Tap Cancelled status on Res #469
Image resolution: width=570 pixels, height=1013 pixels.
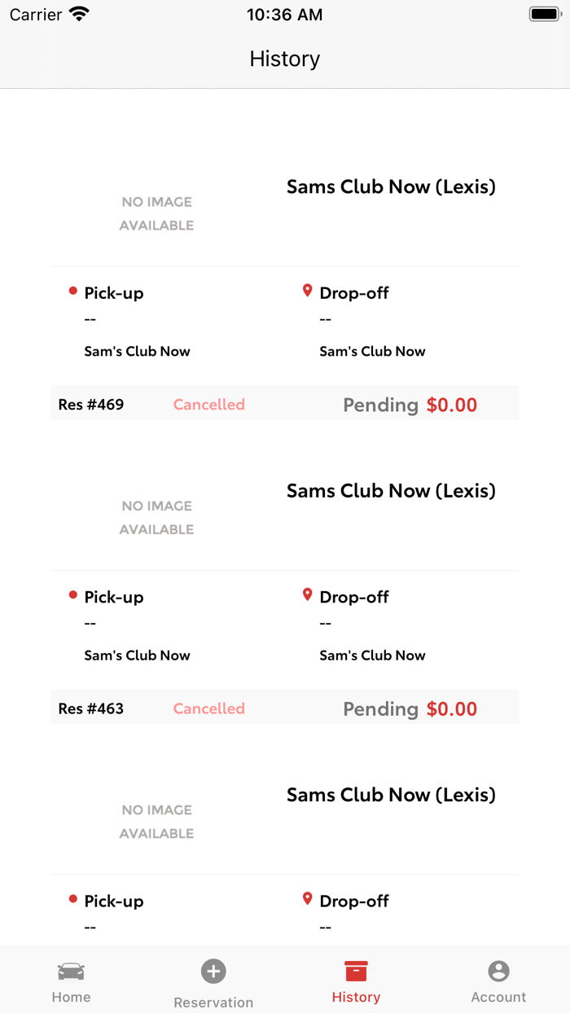(208, 405)
